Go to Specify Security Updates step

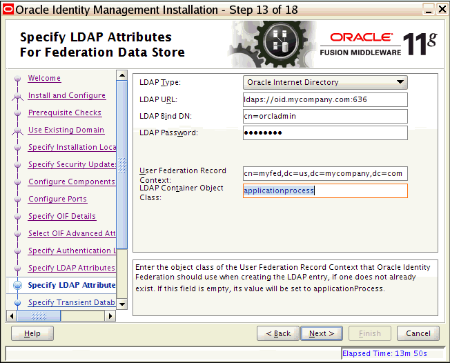[72, 164]
